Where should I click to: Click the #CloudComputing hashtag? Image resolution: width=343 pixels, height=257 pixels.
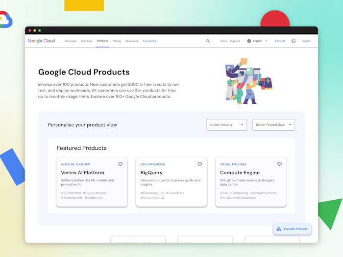pos(234,193)
